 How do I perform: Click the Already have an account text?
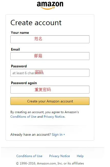(x=31, y=135)
